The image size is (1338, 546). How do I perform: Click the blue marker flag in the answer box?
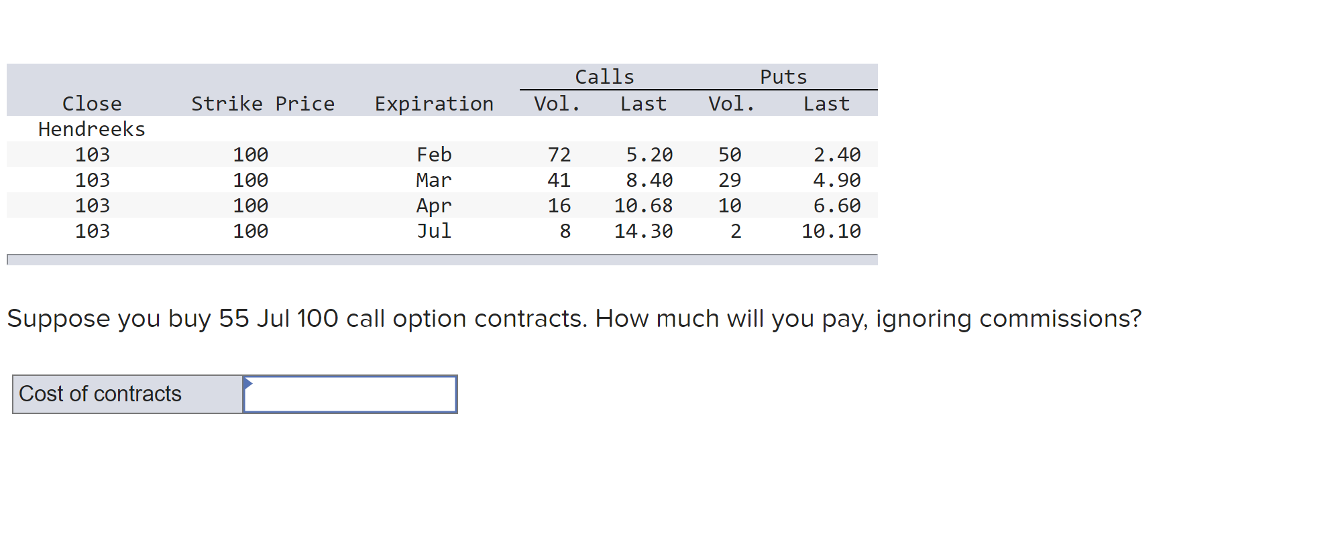click(x=249, y=384)
